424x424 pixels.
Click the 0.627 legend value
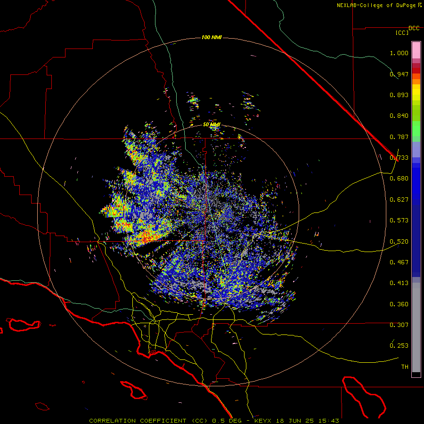pyautogui.click(x=399, y=200)
